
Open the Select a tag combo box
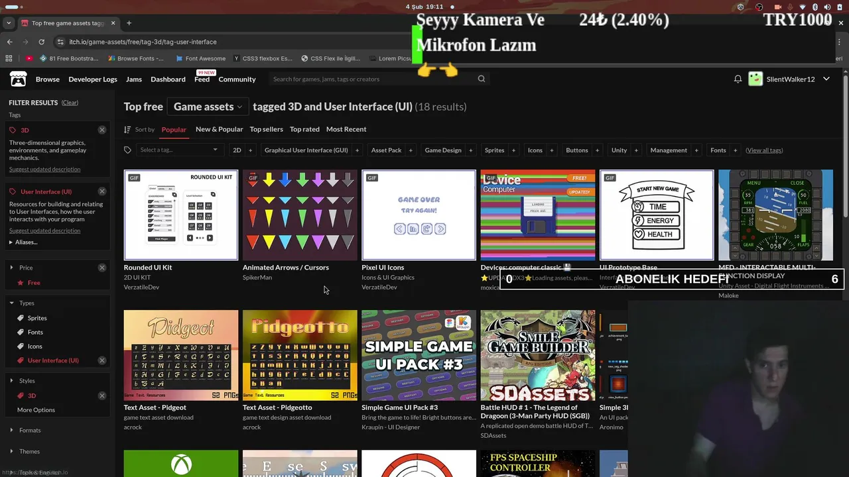178,150
